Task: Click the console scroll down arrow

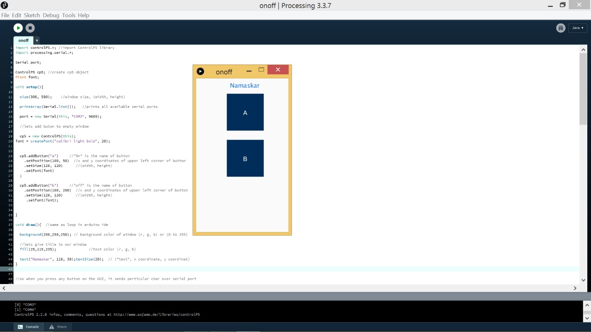Action: [x=587, y=318]
